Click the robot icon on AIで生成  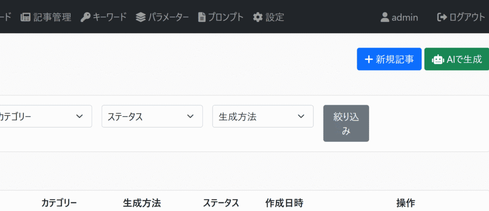(437, 59)
